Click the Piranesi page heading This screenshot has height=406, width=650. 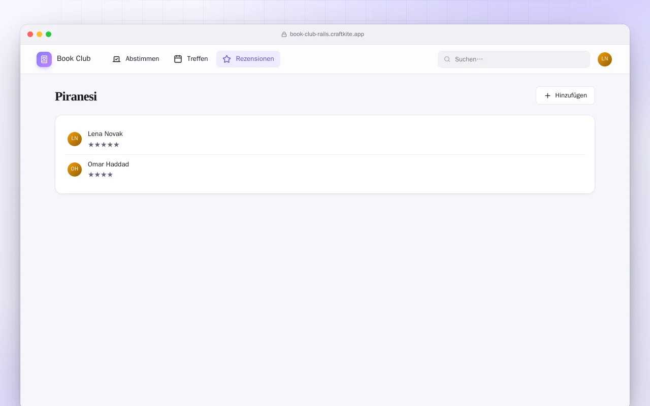[x=76, y=96]
